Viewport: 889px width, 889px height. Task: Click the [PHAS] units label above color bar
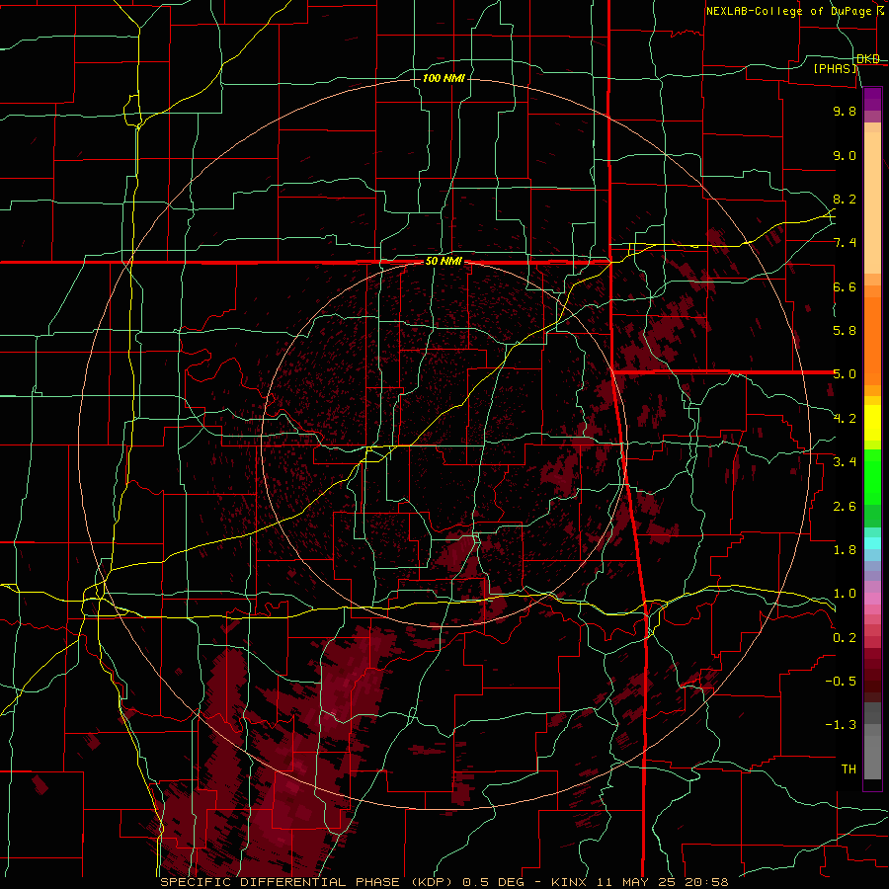[x=835, y=68]
